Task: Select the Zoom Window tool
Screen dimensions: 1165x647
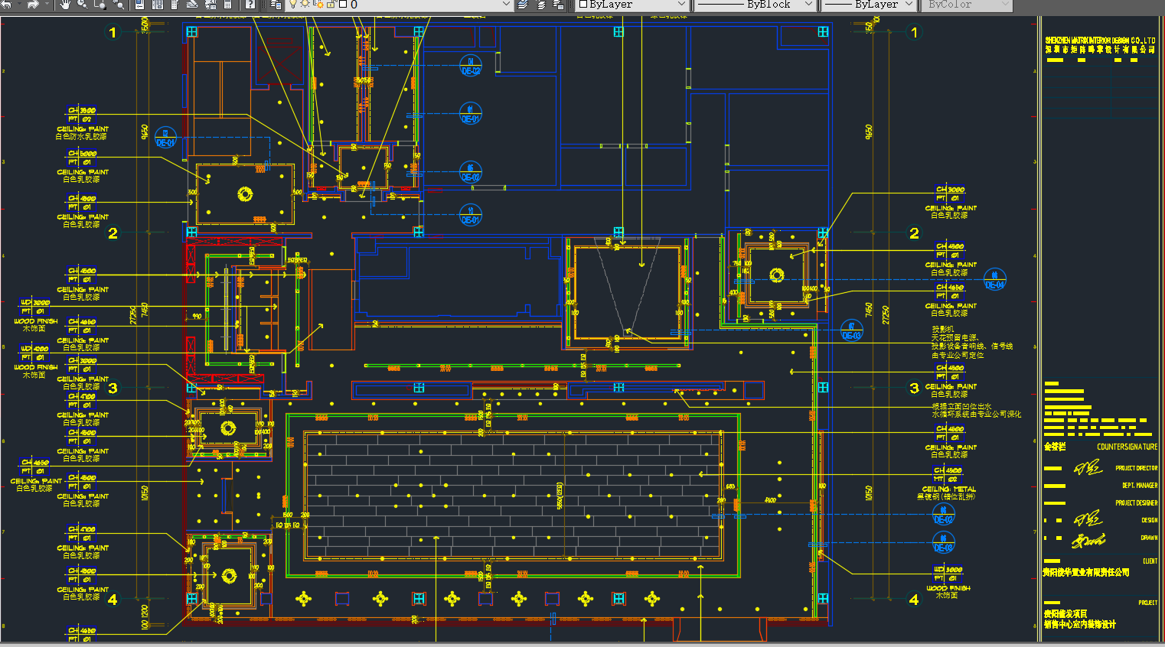Action: pos(100,4)
